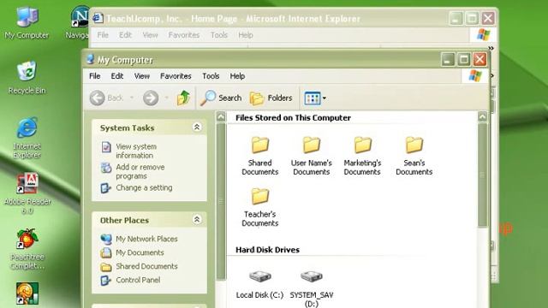Collapse the System Tasks panel

[197, 127]
